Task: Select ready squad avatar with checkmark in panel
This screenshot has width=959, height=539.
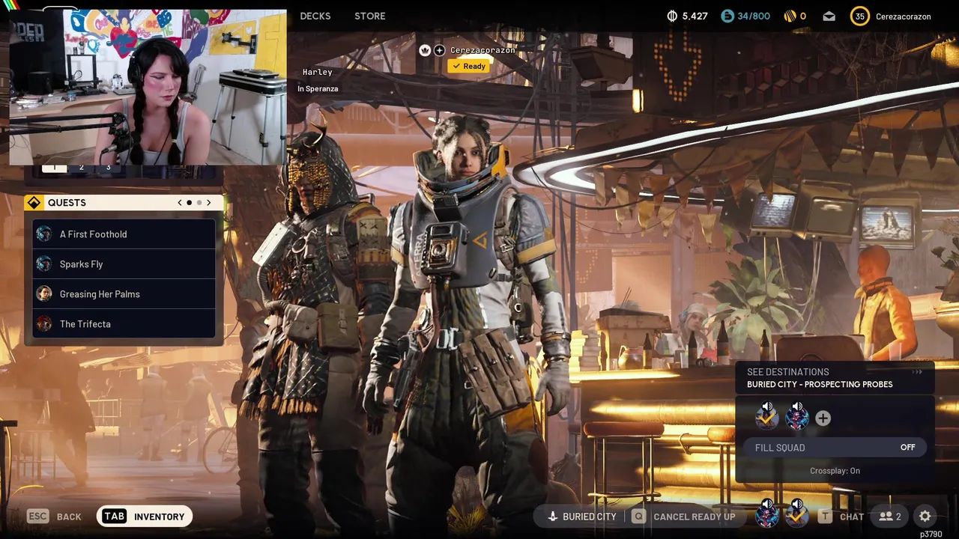Action: (x=766, y=418)
